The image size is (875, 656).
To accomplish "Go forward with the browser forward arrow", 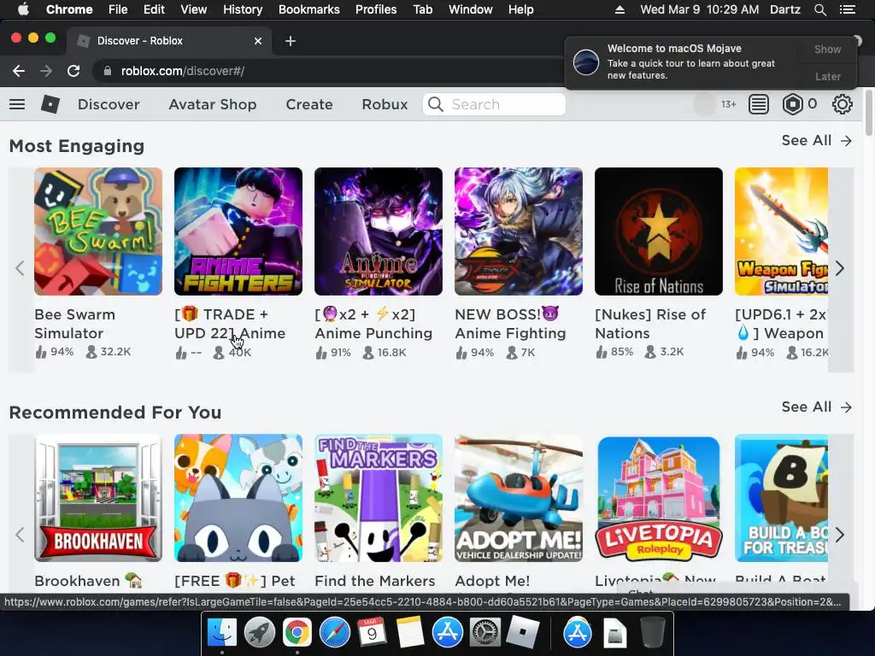I will tap(46, 71).
